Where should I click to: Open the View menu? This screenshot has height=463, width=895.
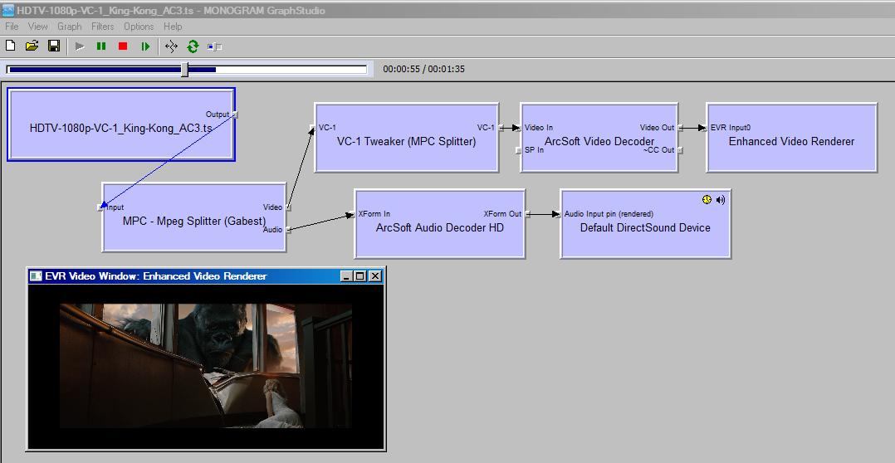(37, 27)
